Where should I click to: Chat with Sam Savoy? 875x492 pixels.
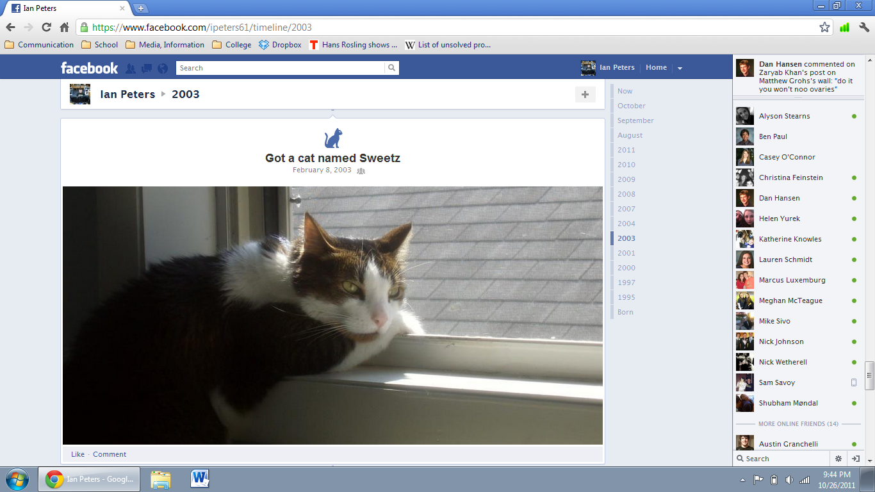797,382
